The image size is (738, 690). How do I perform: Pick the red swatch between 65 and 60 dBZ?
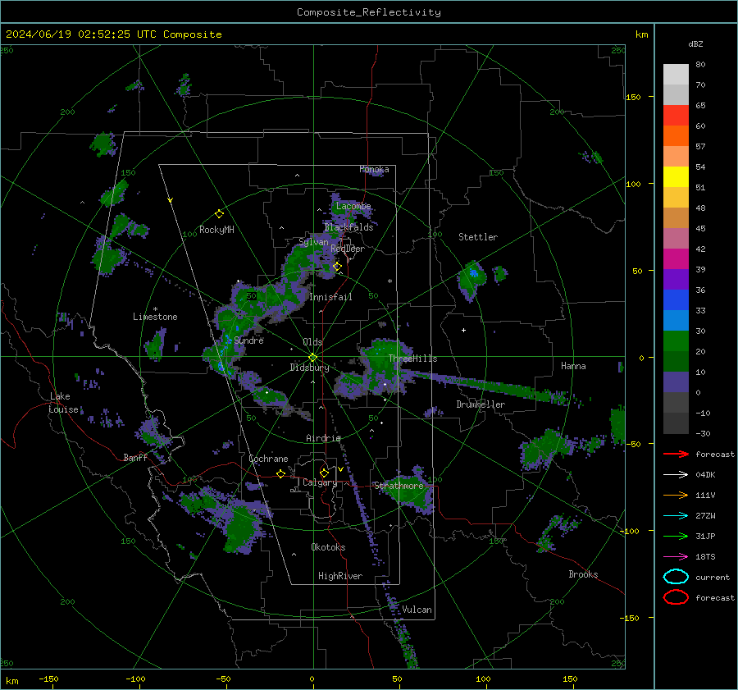[676, 116]
